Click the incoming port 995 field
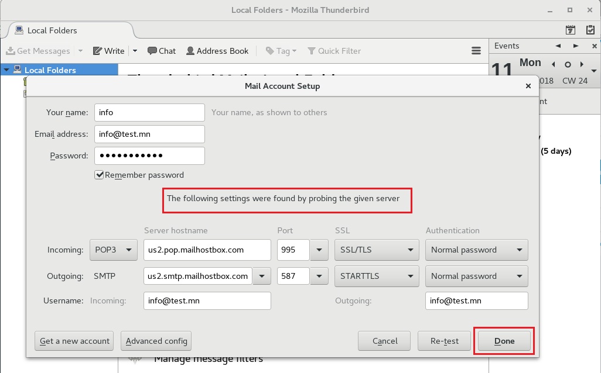The height and width of the screenshot is (373, 601). [x=293, y=250]
